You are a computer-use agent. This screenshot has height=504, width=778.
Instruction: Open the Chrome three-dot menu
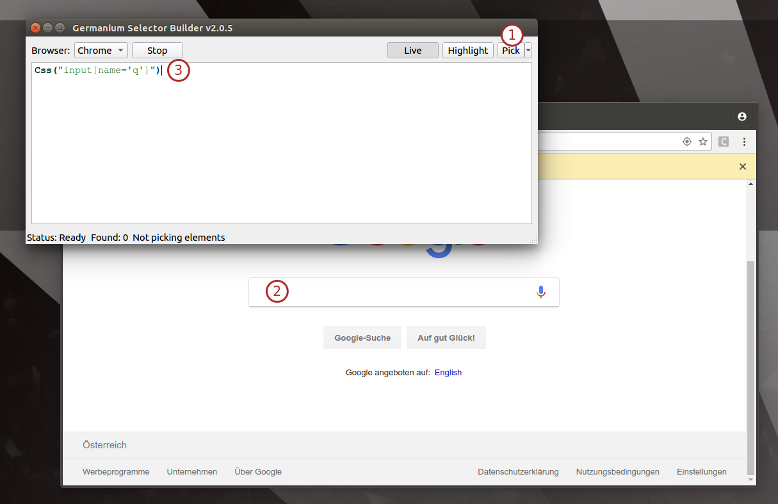click(744, 142)
